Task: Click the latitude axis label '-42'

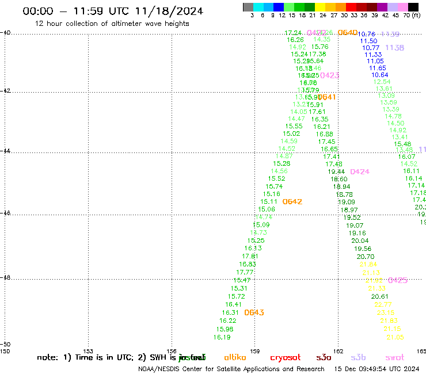Action: click(5, 90)
